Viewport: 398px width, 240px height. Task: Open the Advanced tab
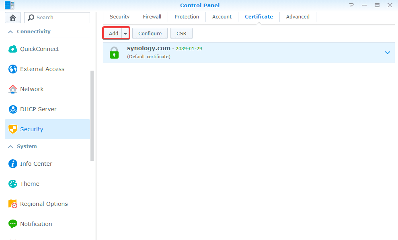point(297,17)
